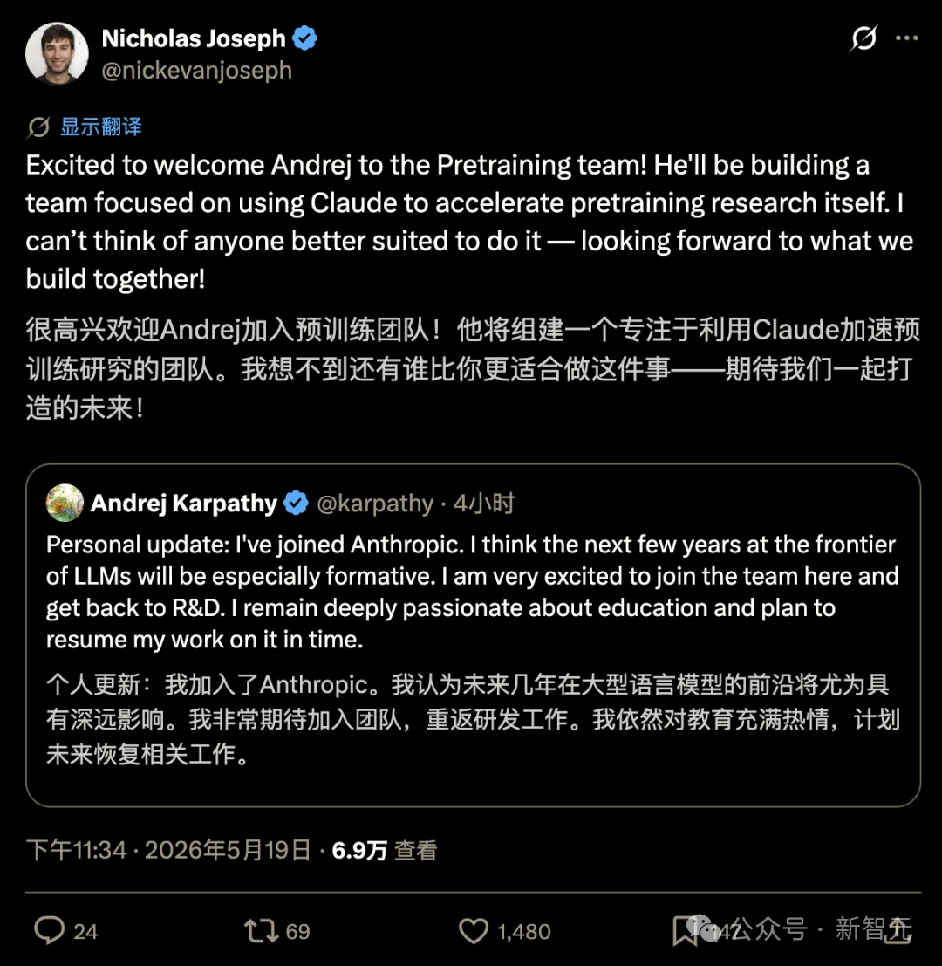Toggle the repost icon with 69
Image resolution: width=942 pixels, height=966 pixels.
pyautogui.click(x=262, y=931)
